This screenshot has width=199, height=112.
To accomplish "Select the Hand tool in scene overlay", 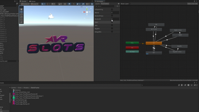I will [21, 9].
